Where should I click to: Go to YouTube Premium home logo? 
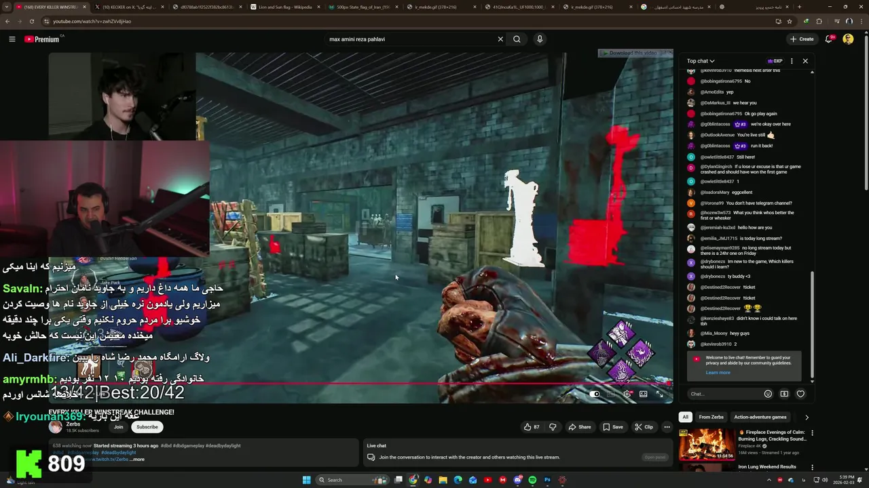tap(42, 39)
